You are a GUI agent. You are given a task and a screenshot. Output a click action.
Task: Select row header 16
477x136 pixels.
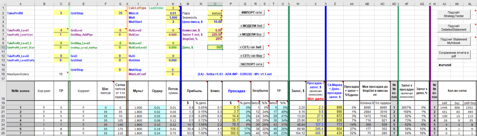[3, 74]
